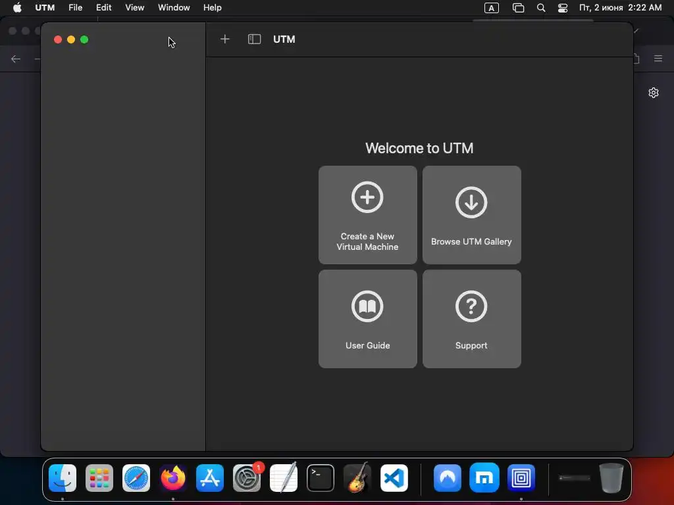Launch GarageBand from the Dock
674x505 pixels.
click(357, 478)
